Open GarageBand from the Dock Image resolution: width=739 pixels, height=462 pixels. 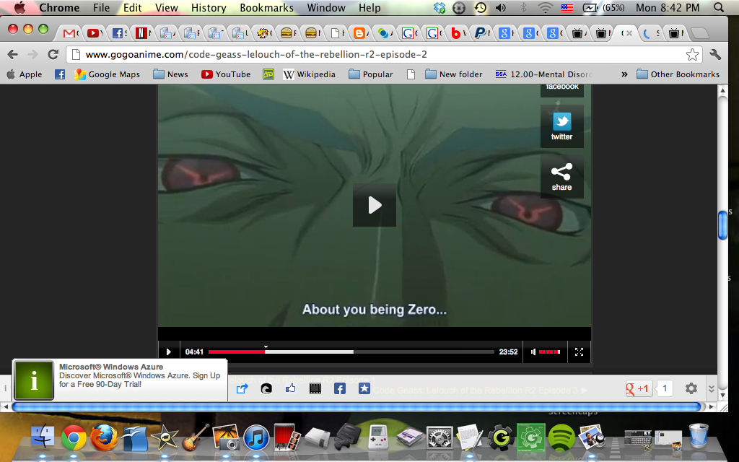(195, 437)
